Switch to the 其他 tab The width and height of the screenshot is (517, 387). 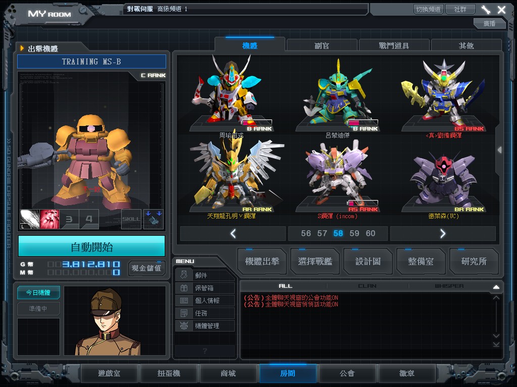pos(466,45)
